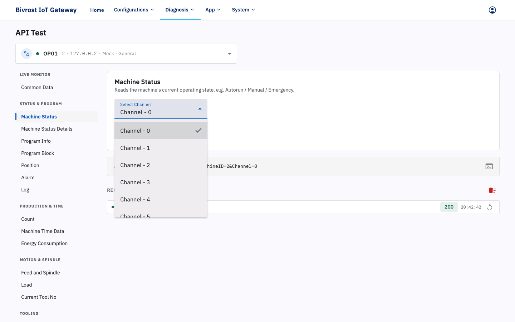The width and height of the screenshot is (515, 322).
Task: Collapse the Select Channel dropdown arrow
Action: click(x=200, y=109)
